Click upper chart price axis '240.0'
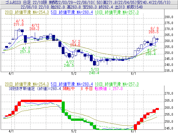Image resolution: width=178 pixels, height=135 pixels. click(x=169, y=65)
